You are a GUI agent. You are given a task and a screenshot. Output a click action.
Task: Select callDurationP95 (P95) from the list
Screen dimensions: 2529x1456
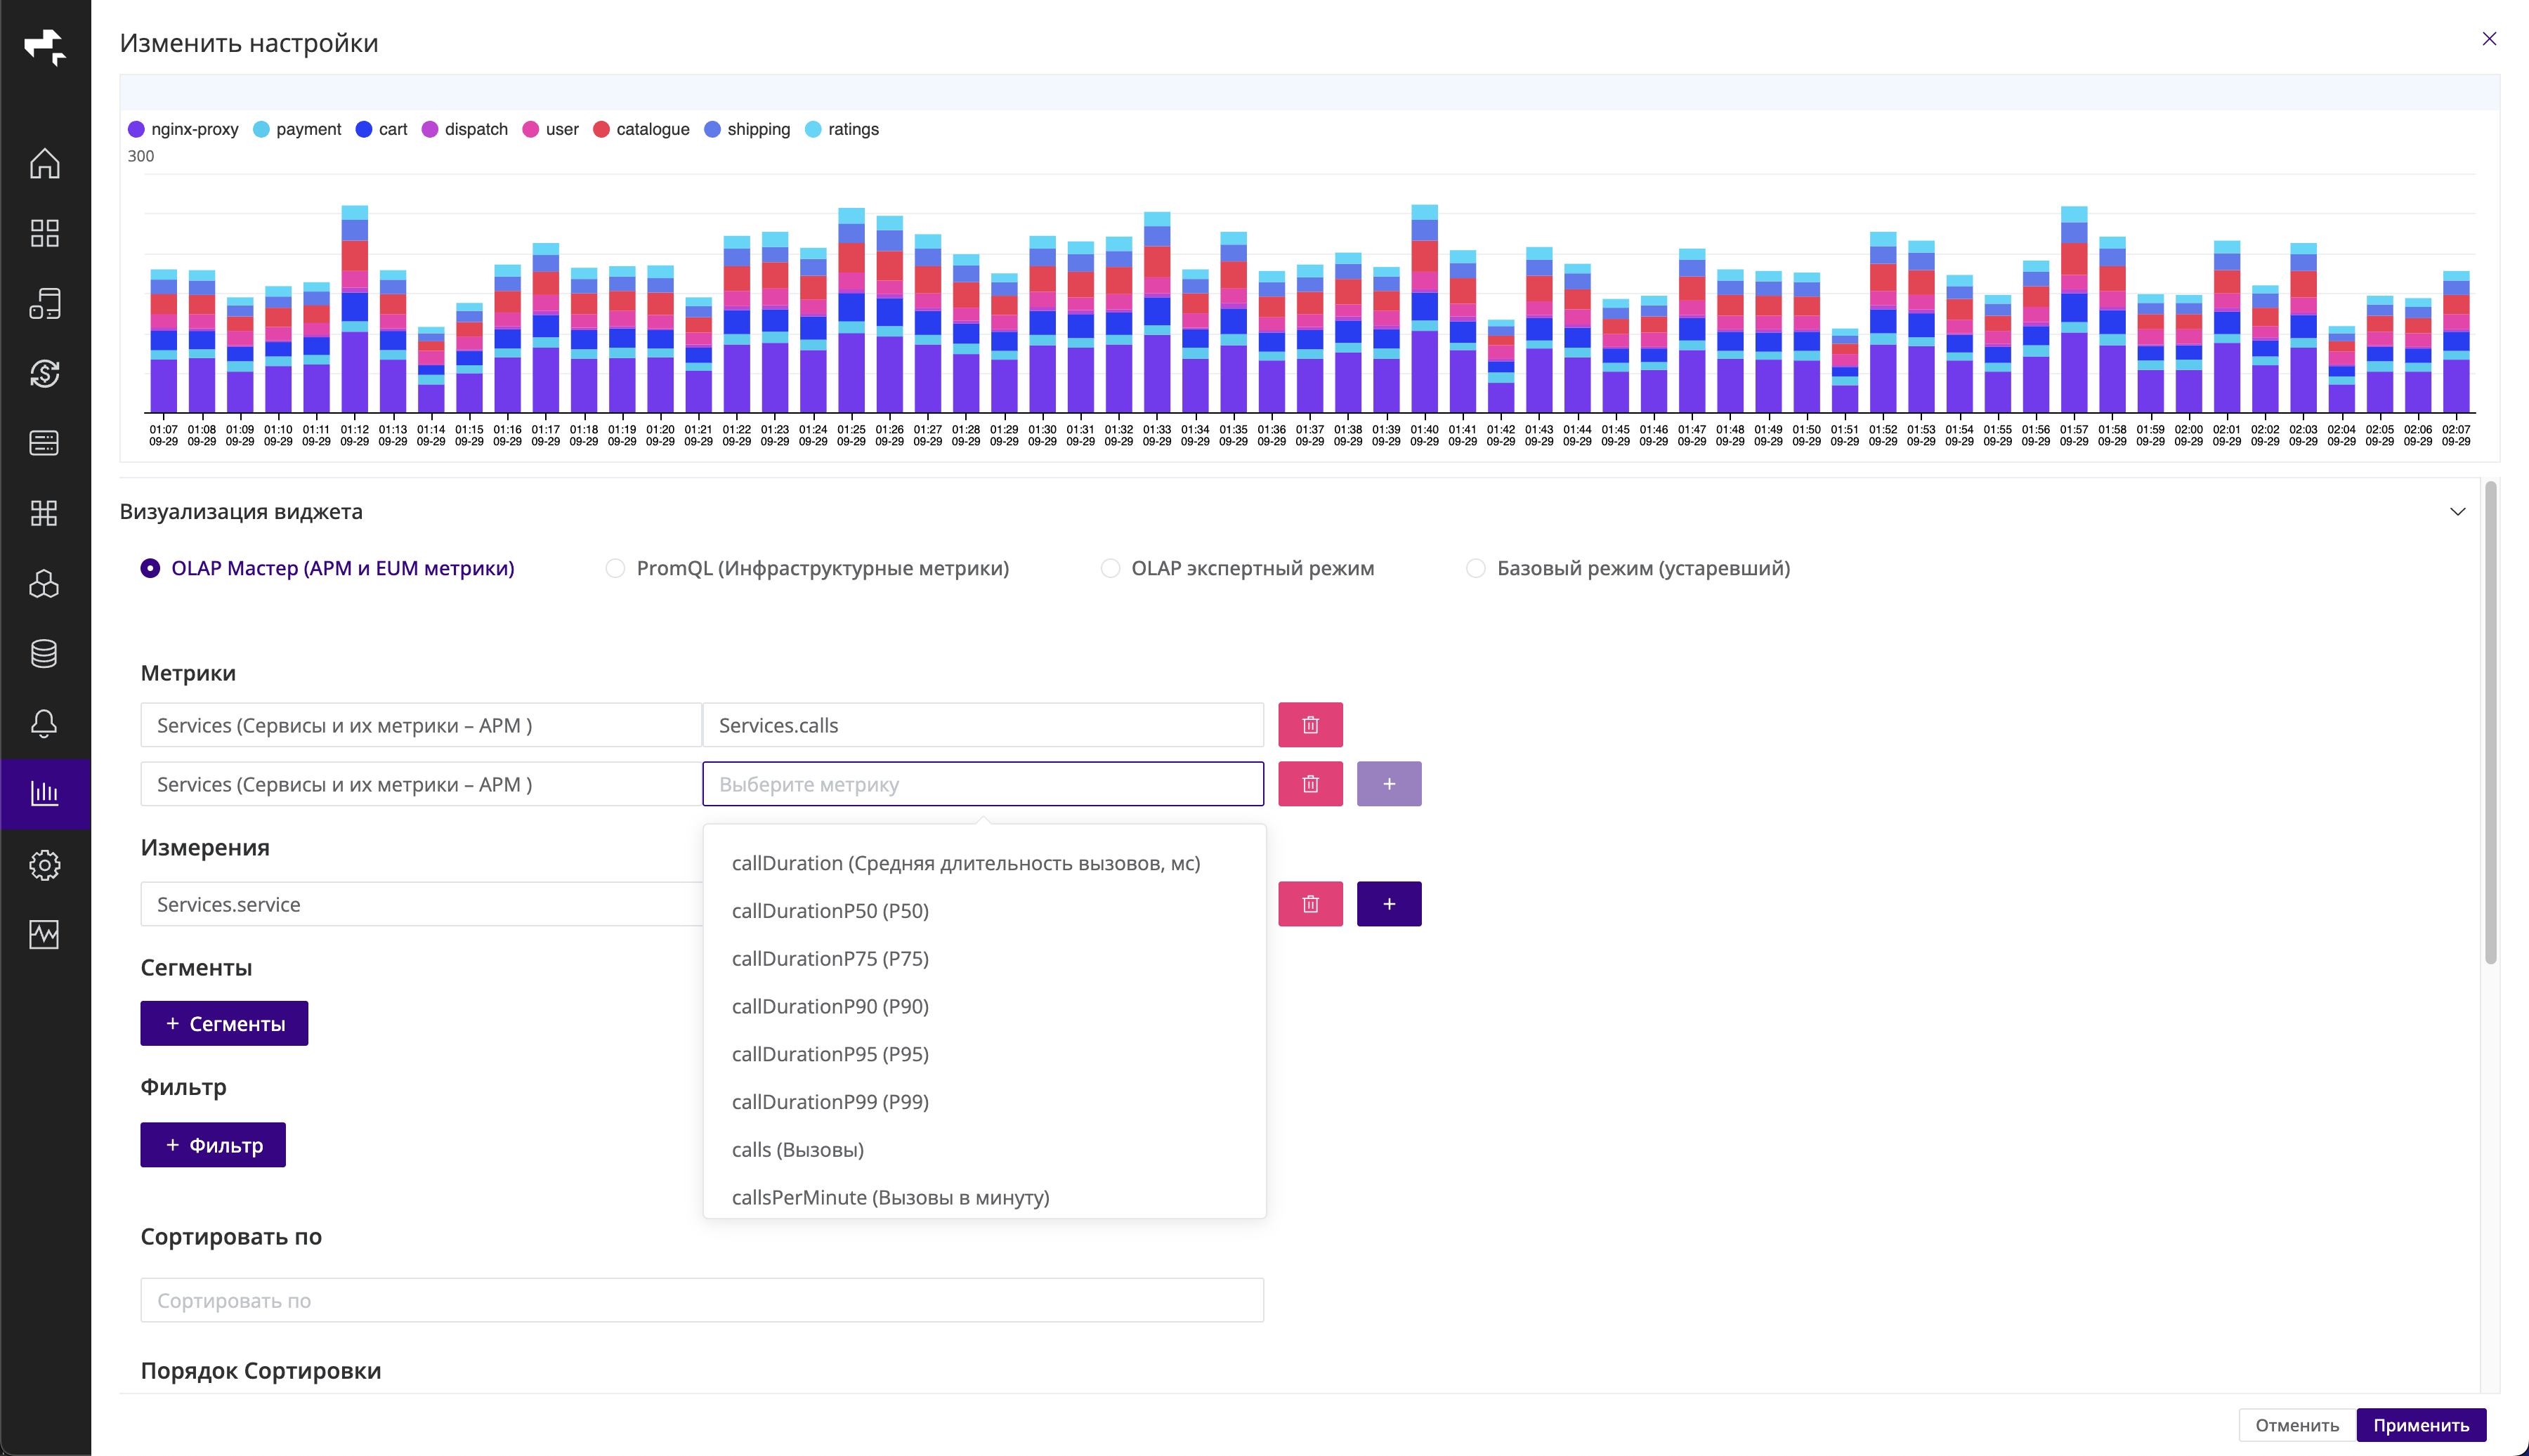[x=830, y=1053]
